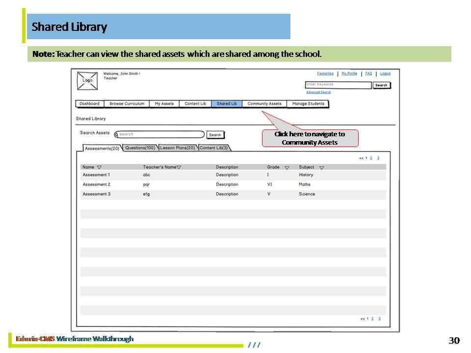This screenshot has height=353, width=471.
Task: Open the Grade column filter arrow
Action: coord(287,168)
